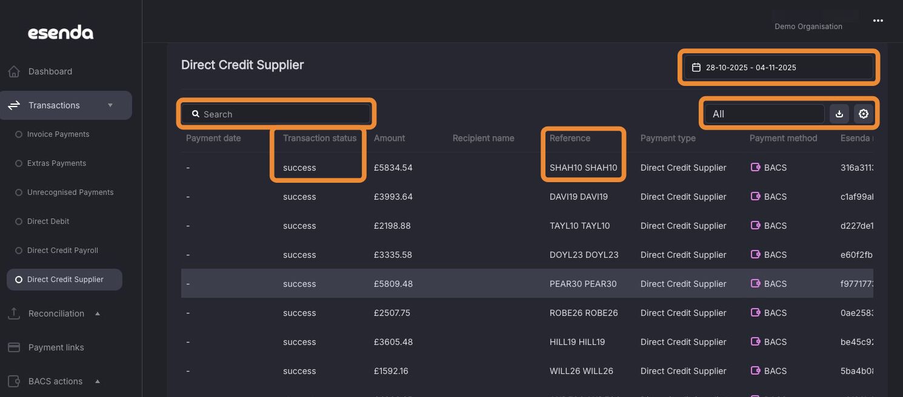Select Direct Credit Payroll radio bullet
903x397 pixels.
point(19,251)
